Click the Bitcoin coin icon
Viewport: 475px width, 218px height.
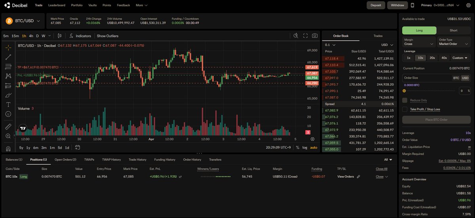pos(9,21)
